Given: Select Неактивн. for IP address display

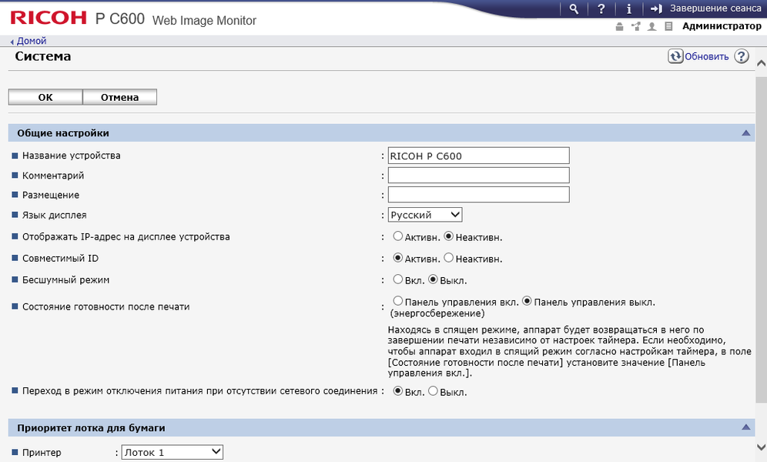Looking at the screenshot, I should click(448, 236).
